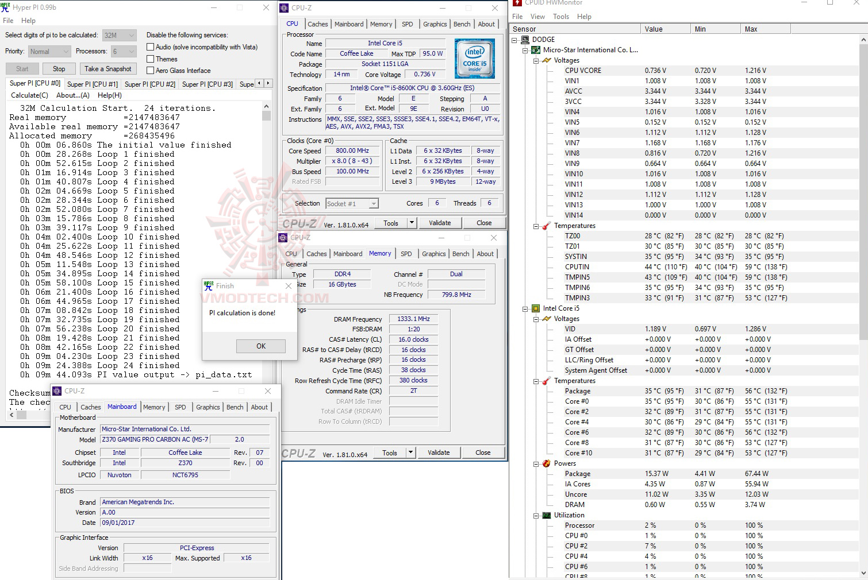
Task: Click Tools button in CPU-Z CPU window
Action: (x=391, y=223)
